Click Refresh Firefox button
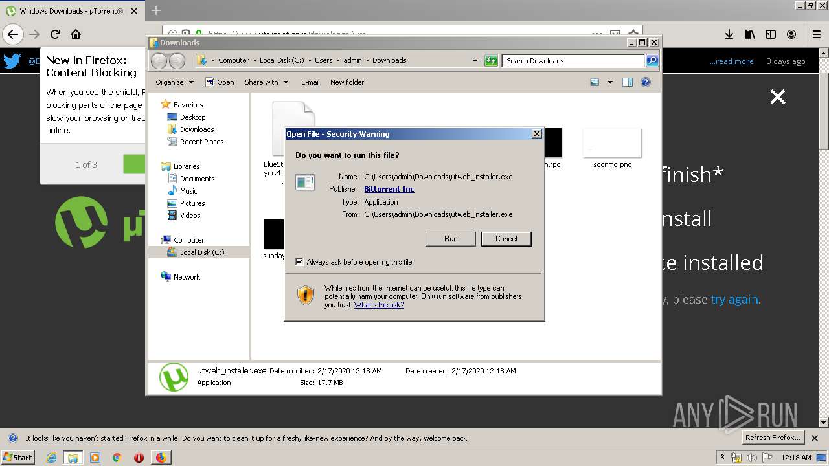Image resolution: width=829 pixels, height=466 pixels. (x=773, y=438)
